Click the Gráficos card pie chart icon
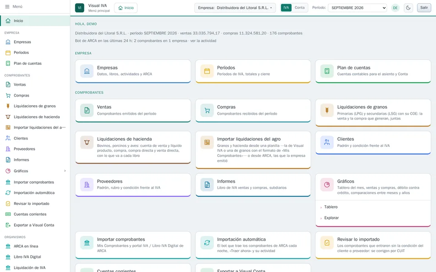436x272 pixels. pyautogui.click(x=327, y=185)
